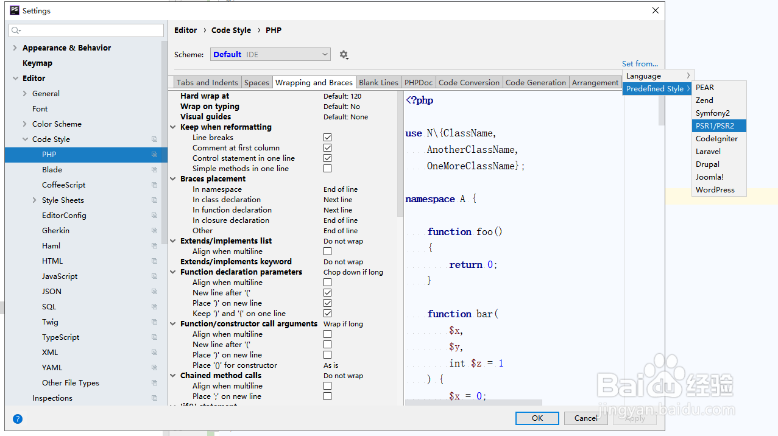This screenshot has width=778, height=436.
Task: Click the project-level icon beside PHP row
Action: [x=155, y=155]
